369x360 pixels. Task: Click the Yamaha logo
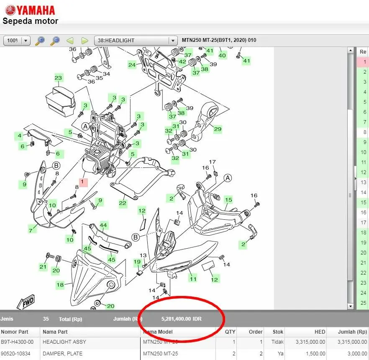tap(30, 10)
